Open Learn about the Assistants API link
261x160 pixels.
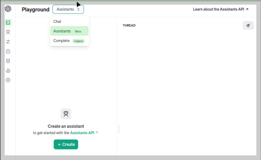pos(221,9)
